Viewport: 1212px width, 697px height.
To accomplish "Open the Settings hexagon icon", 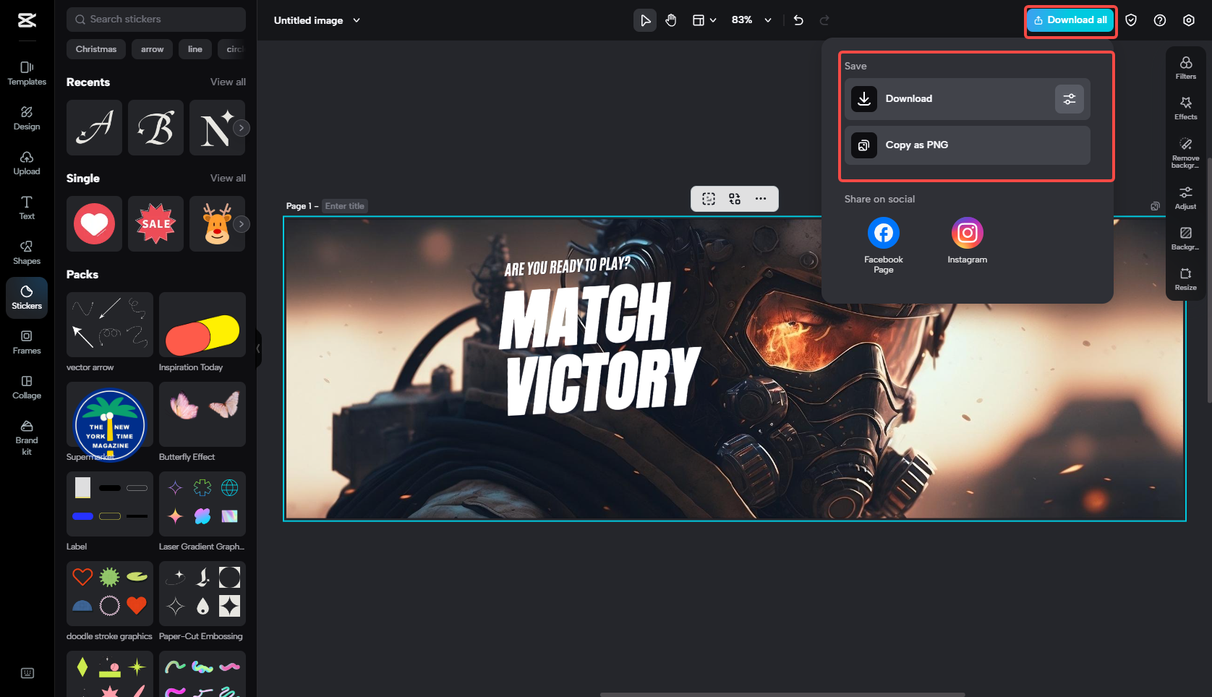I will [x=1189, y=20].
